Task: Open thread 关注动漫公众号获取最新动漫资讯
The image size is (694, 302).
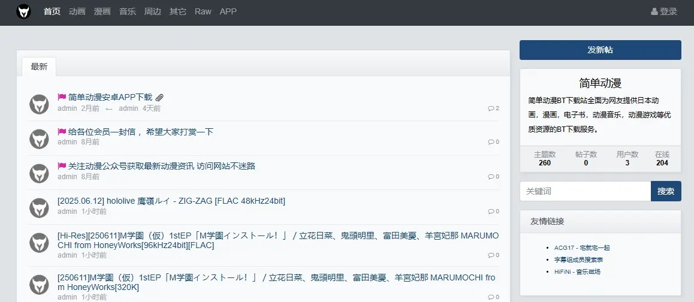Action: coord(162,167)
